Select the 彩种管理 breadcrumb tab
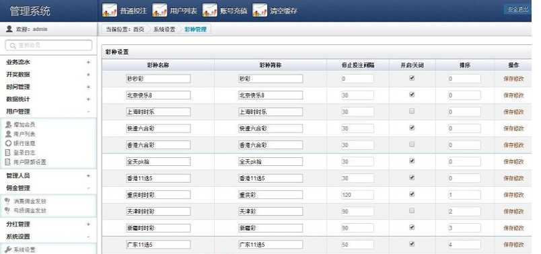Screen dimensions: 541x254 [x=196, y=30]
